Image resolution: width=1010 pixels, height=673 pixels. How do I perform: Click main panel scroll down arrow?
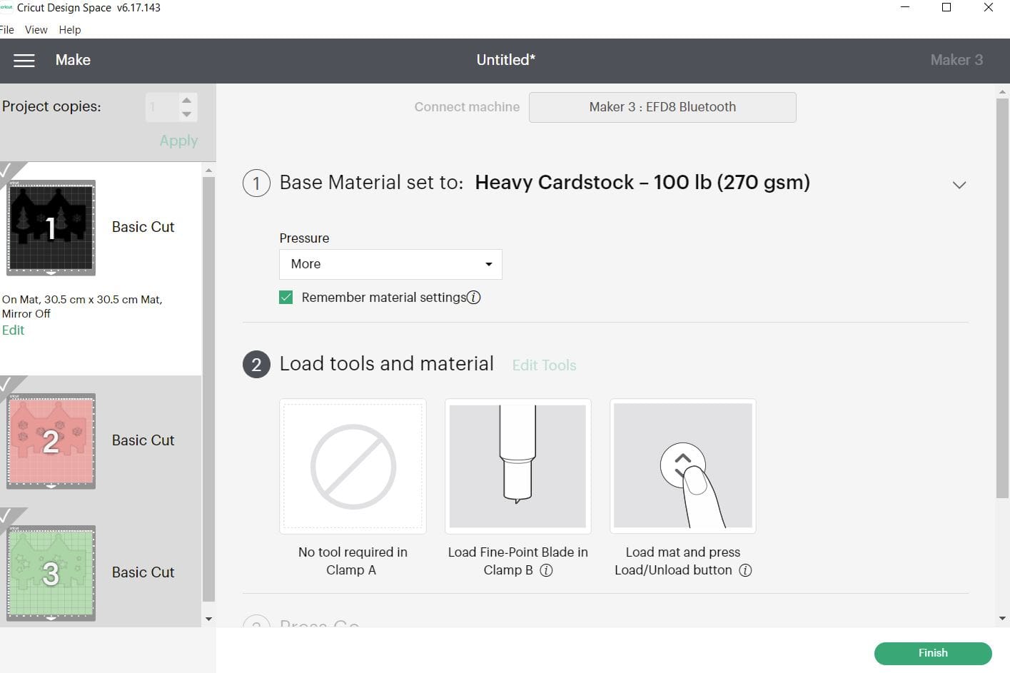[1003, 619]
